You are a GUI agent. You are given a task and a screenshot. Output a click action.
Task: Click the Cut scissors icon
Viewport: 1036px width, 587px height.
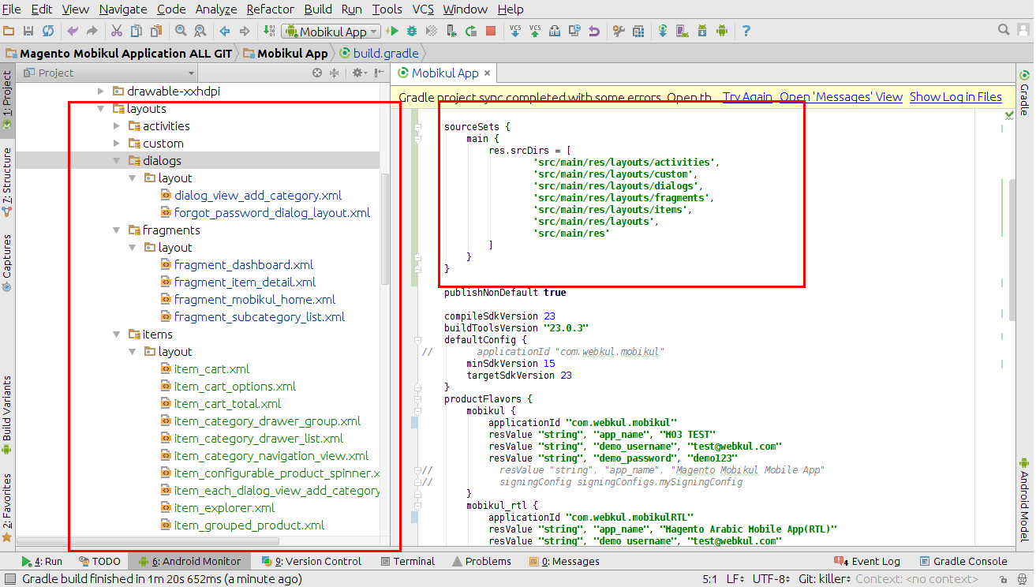117,31
